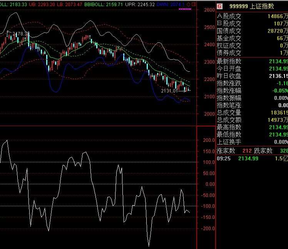Click the magenta cross marker row
Image resolution: width=288 pixels, height=249 pixels.
tap(185, 8)
